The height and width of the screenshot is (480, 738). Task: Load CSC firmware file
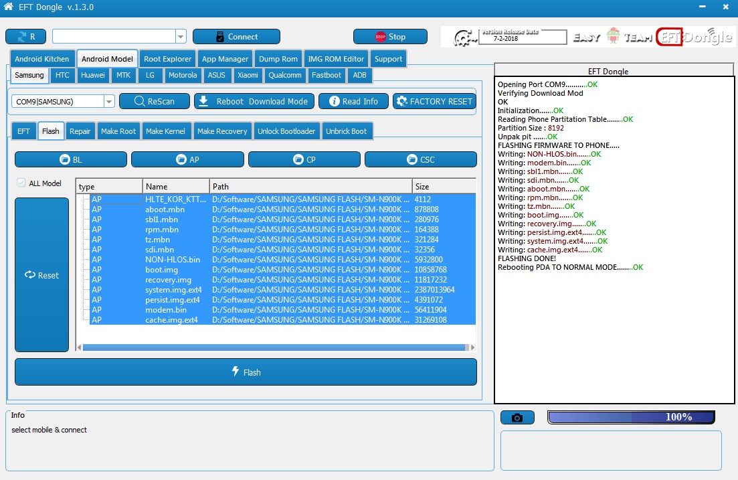tap(421, 160)
